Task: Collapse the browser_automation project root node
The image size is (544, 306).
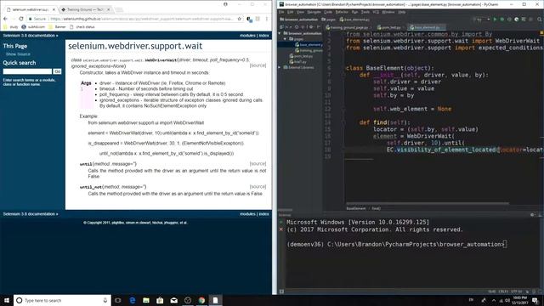Action: click(x=280, y=33)
